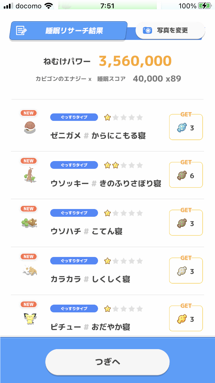Select the ゼニガメ shell sleep sprite
The image size is (215, 383).
tap(29, 127)
